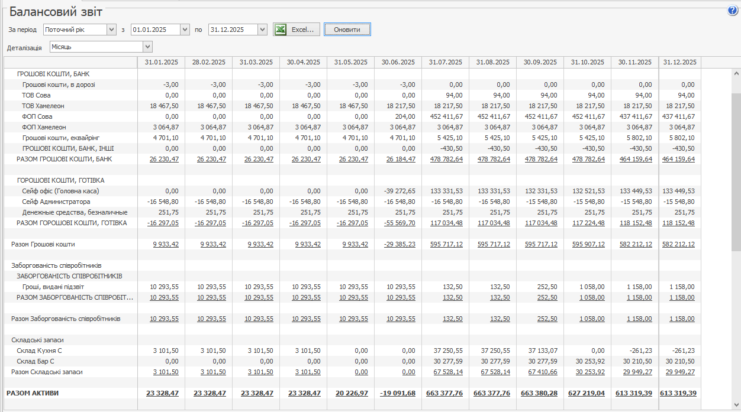
Task: Select the 30.06.2025 column header
Action: click(x=398, y=62)
